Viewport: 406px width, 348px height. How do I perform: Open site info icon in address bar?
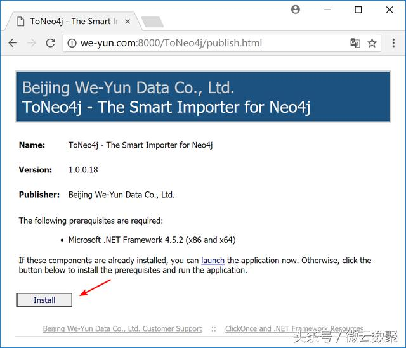point(72,43)
